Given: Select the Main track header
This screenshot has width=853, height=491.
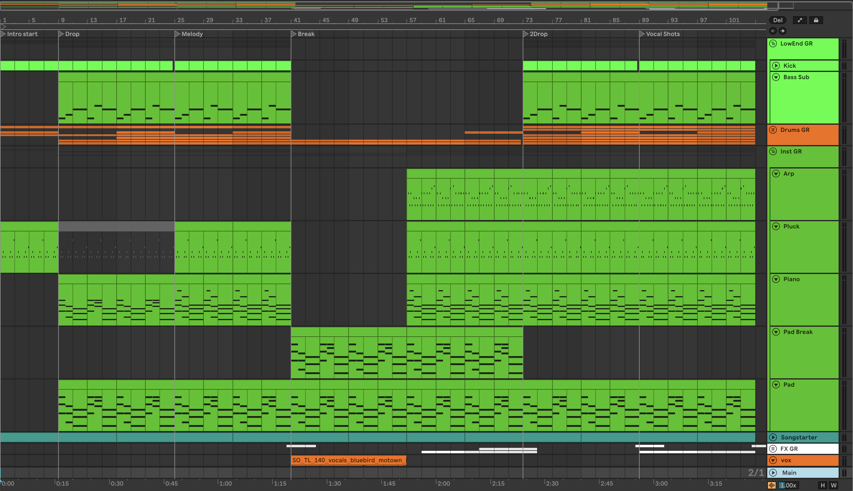Looking at the screenshot, I should (803, 473).
